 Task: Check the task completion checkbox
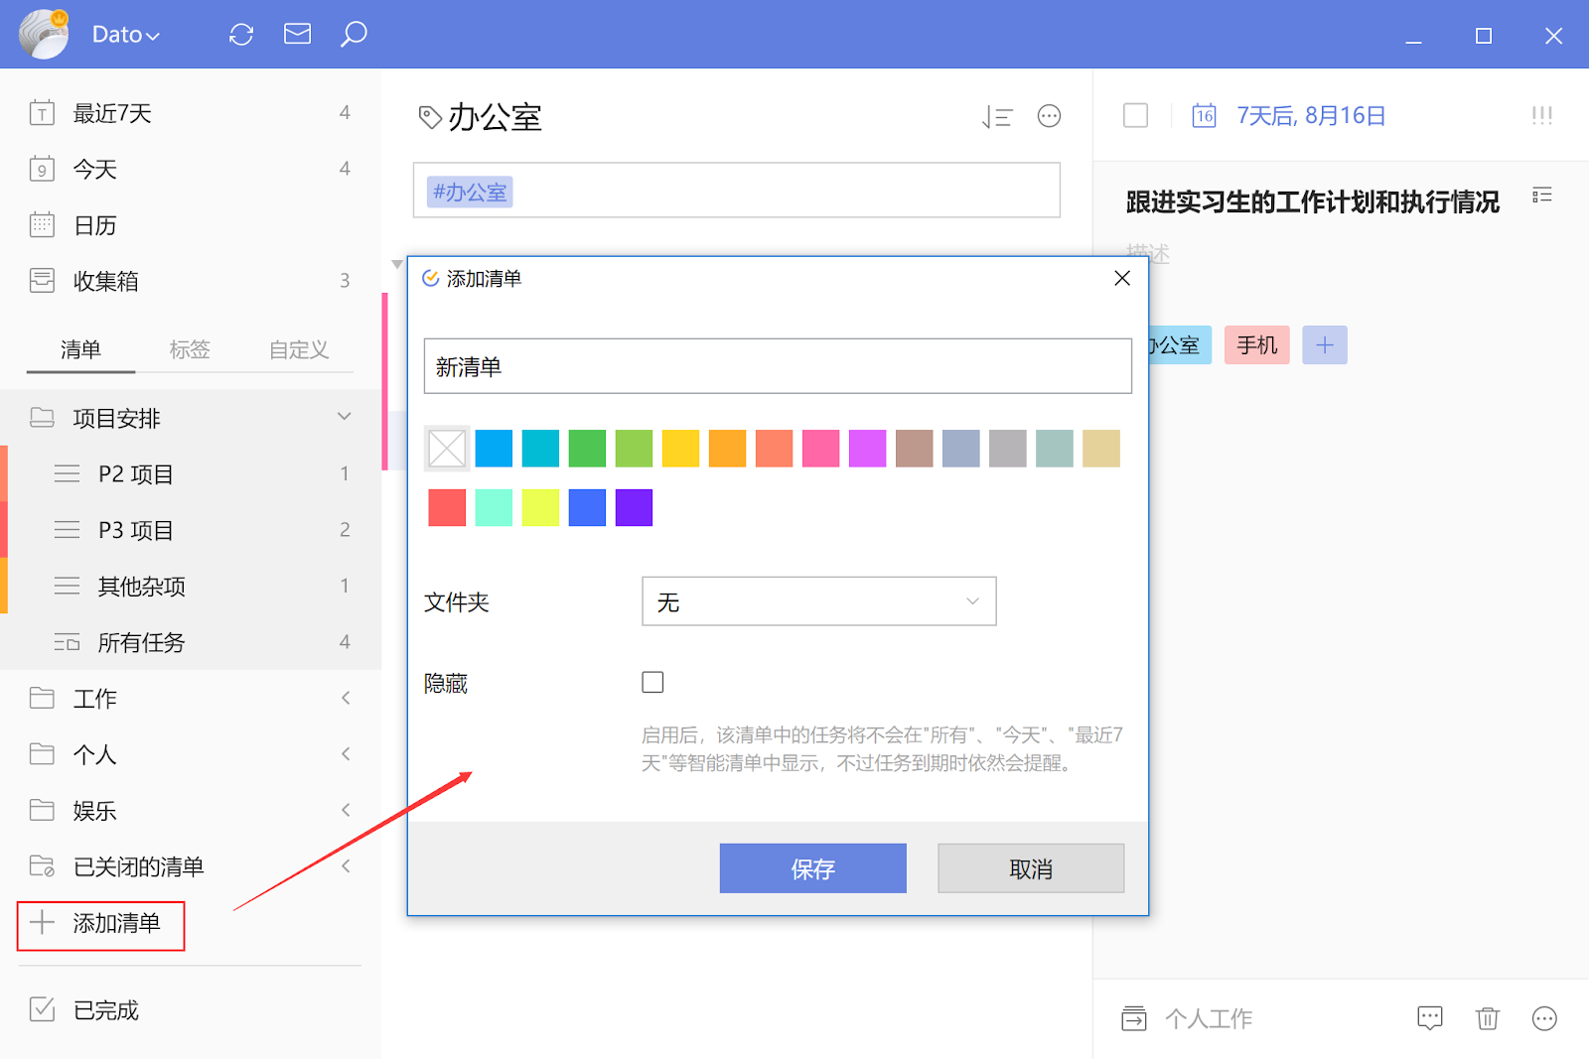click(1135, 116)
